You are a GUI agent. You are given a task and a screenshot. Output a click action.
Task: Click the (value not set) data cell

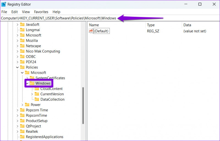pos(195,31)
